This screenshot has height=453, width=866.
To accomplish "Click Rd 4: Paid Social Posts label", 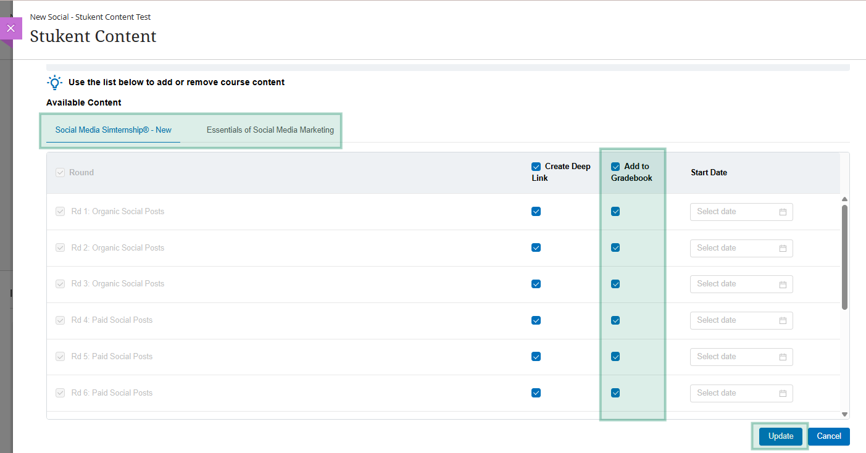I will (x=112, y=320).
